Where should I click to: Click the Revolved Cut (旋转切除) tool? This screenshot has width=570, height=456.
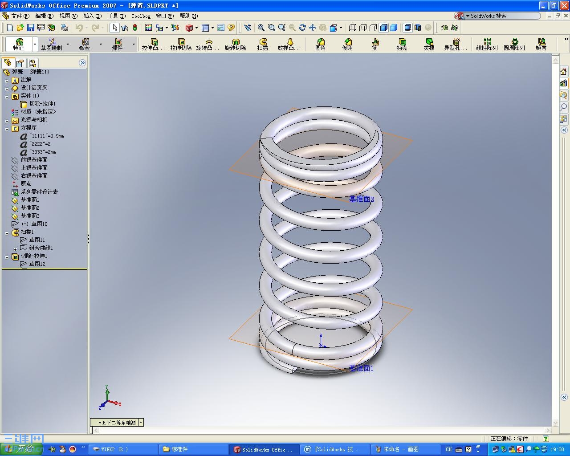[x=235, y=45]
